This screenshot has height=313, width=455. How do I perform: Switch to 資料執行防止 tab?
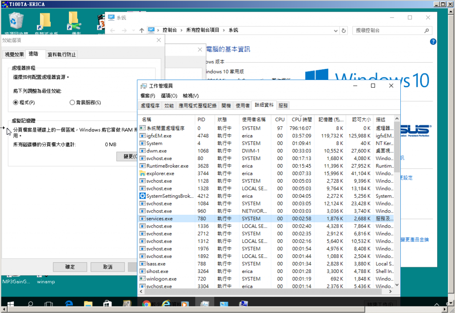tap(61, 55)
